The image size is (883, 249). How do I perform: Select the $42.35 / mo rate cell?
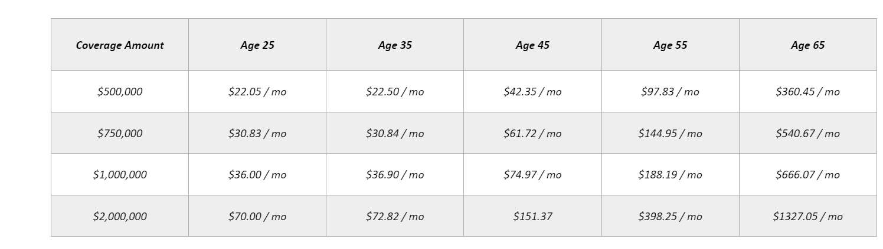[532, 92]
